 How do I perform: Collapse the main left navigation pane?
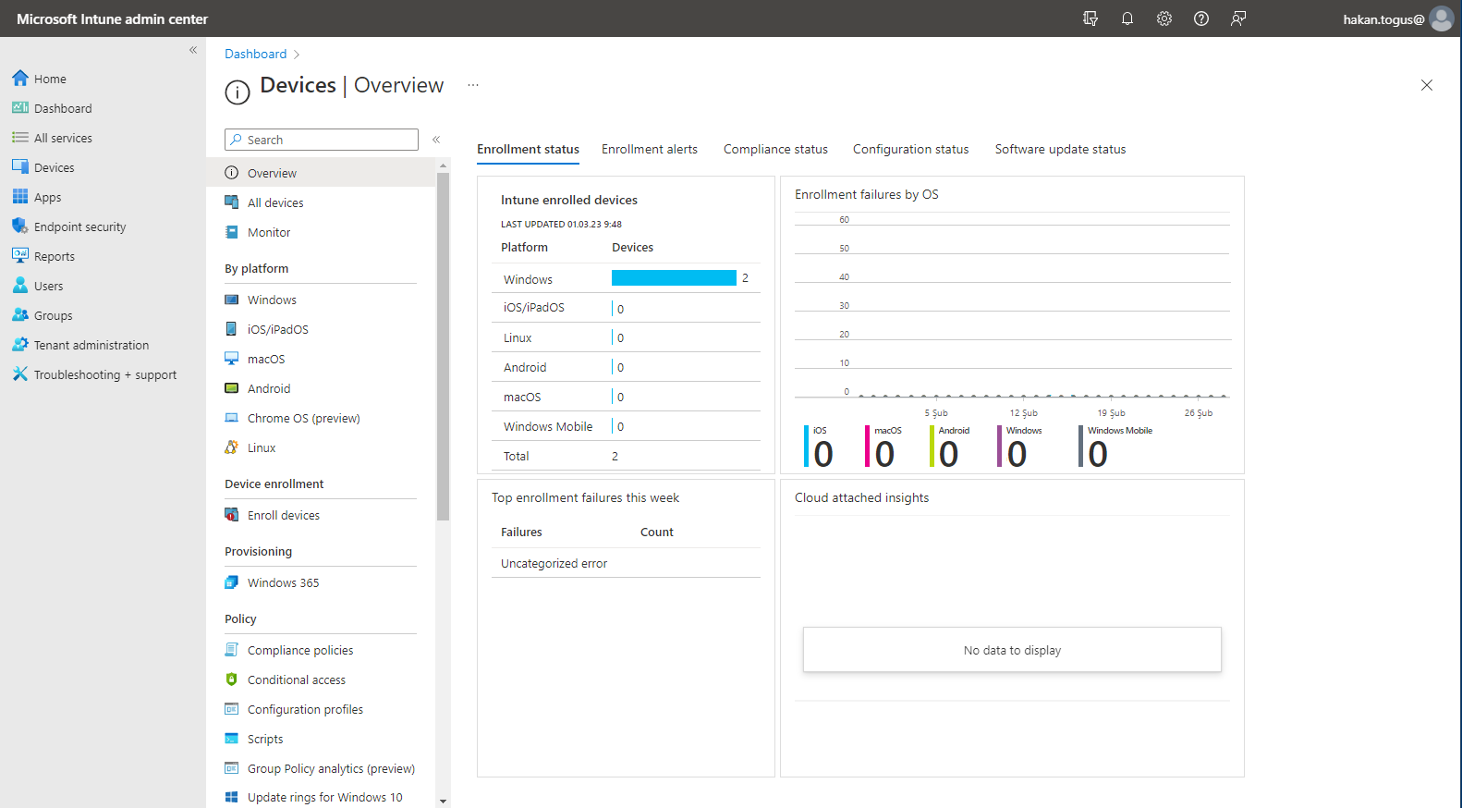tap(193, 50)
